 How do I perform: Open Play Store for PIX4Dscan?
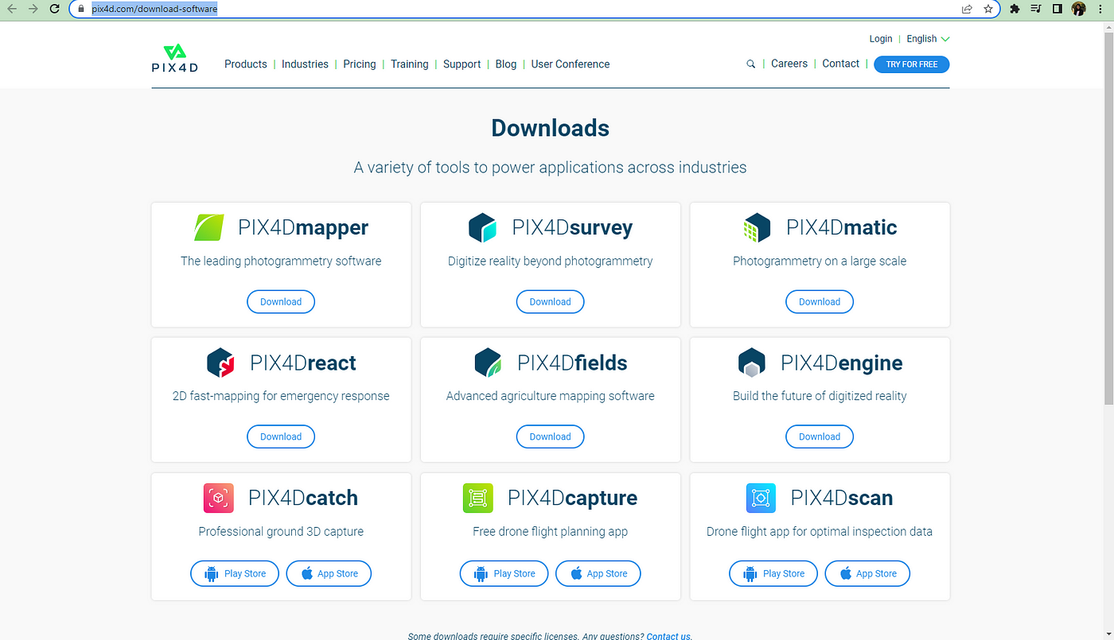tap(773, 573)
